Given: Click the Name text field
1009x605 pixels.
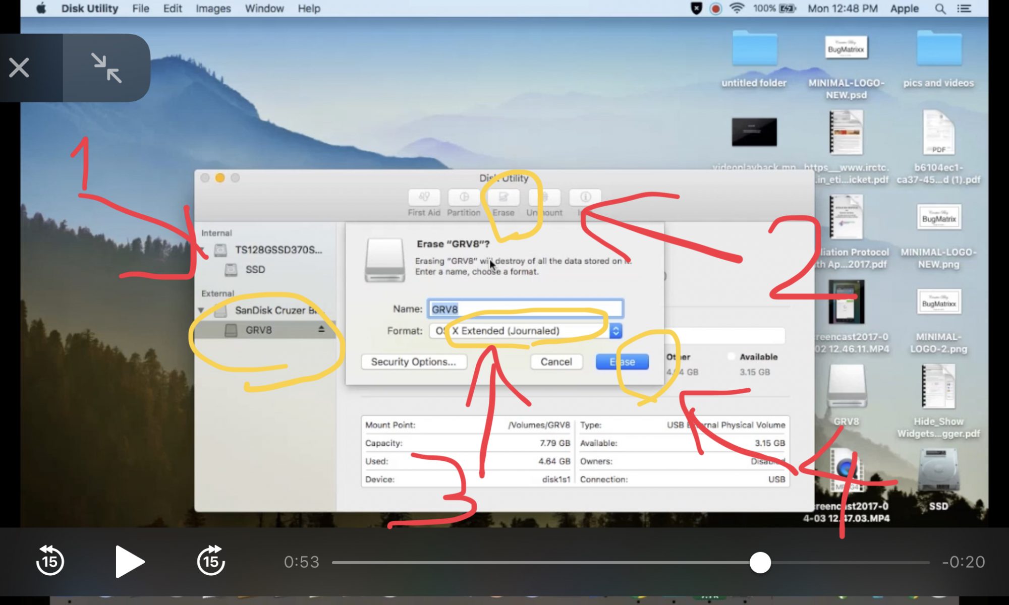Looking at the screenshot, I should (x=525, y=309).
